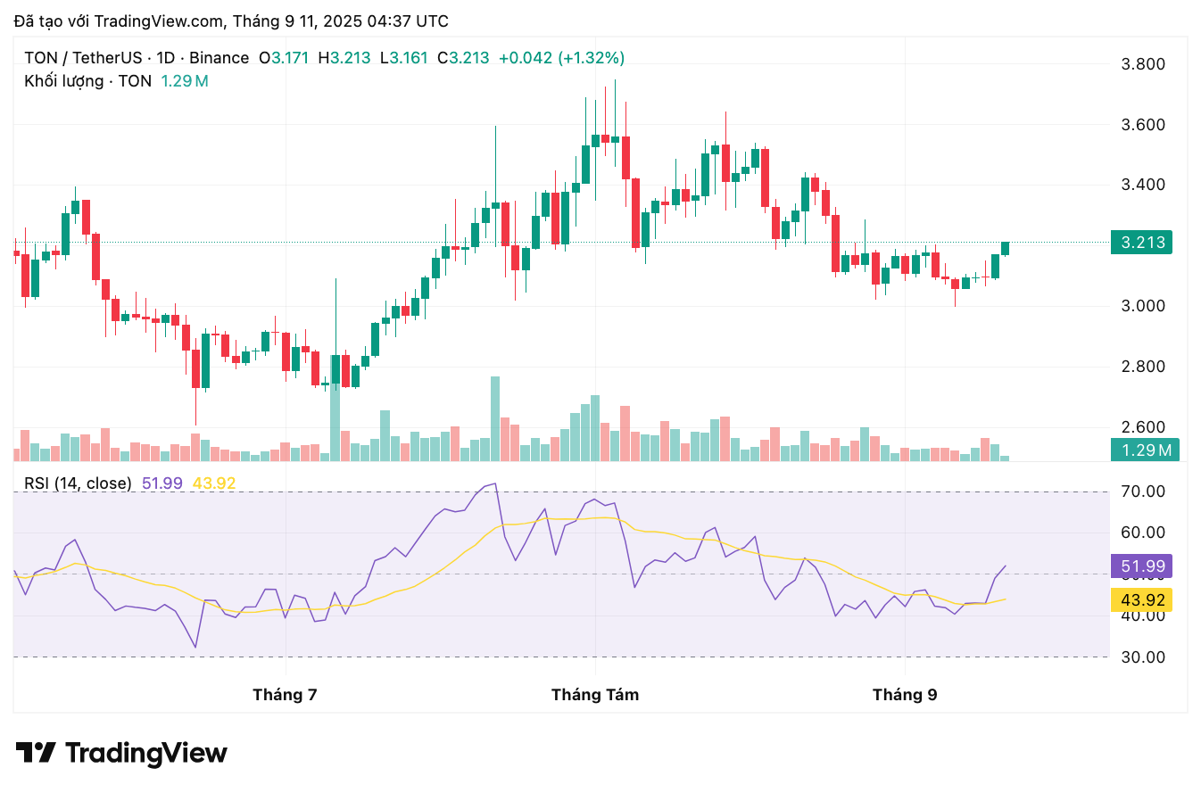Viewport: 1201px width, 793px height.
Task: Click the purple 51.99 RSI axis tag
Action: point(1144,566)
